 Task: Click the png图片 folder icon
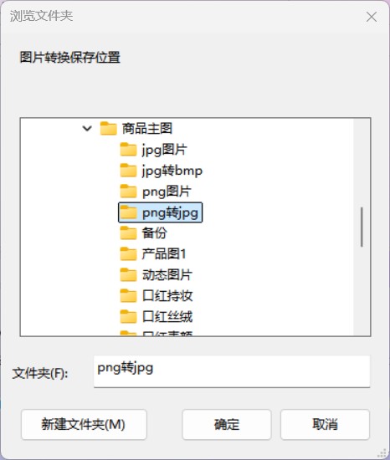click(128, 192)
